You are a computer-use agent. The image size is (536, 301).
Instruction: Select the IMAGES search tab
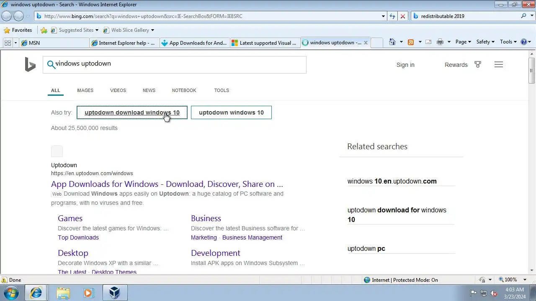(85, 90)
